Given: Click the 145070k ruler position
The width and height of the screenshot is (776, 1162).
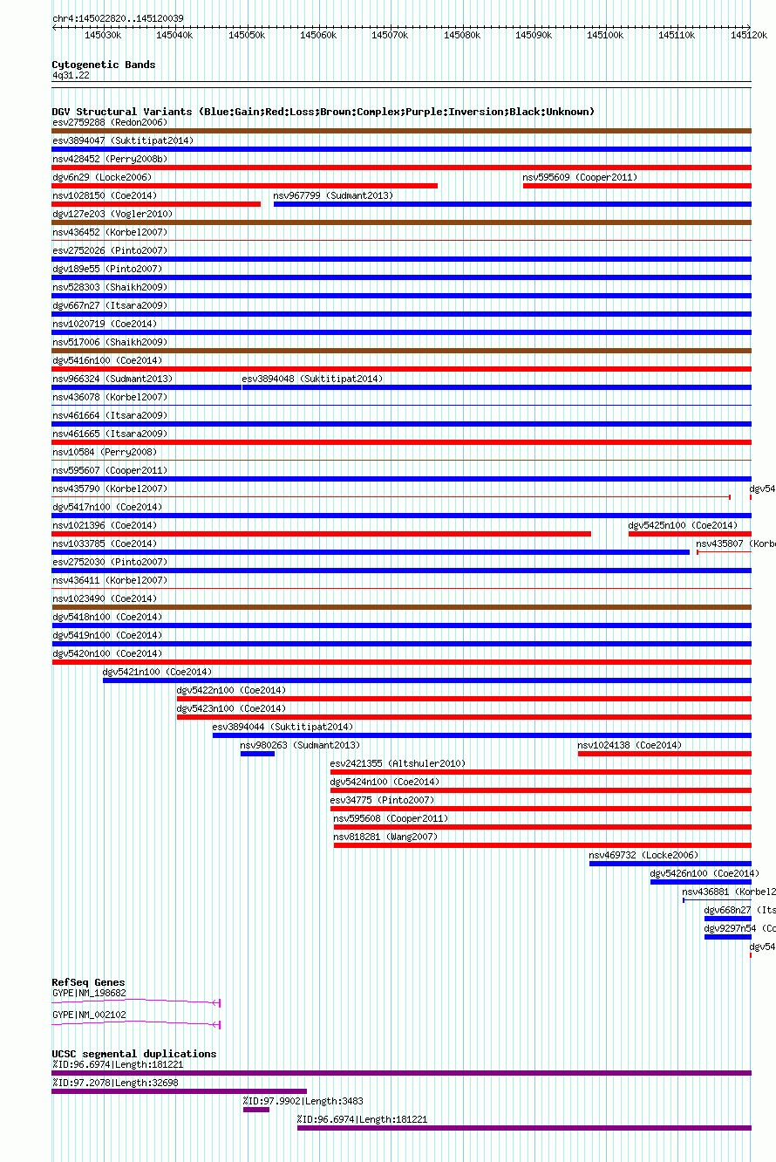Looking at the screenshot, I should pyautogui.click(x=390, y=35).
